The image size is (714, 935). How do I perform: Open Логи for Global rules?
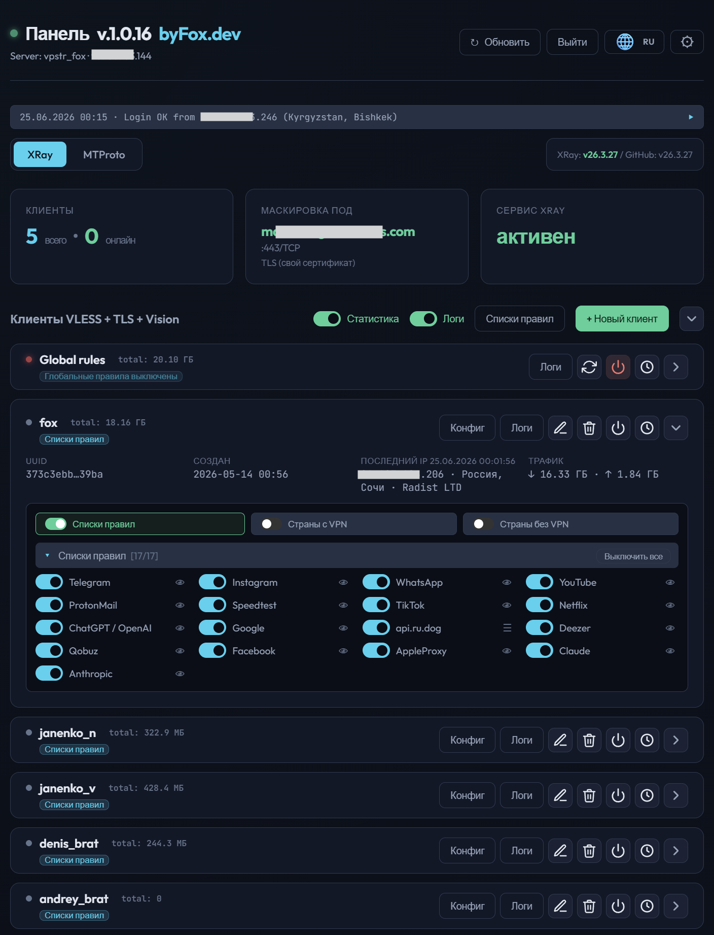click(x=550, y=367)
